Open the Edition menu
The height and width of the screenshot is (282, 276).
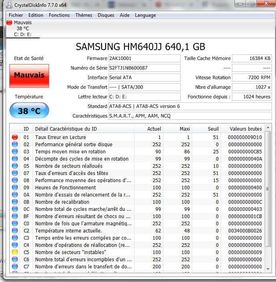point(36,15)
